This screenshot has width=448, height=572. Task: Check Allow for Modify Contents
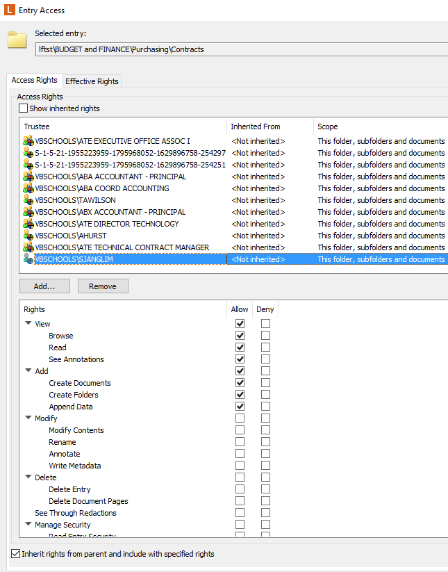click(240, 430)
